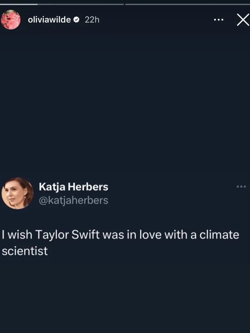Jump to the second story progress segment

pyautogui.click(x=187, y=4)
